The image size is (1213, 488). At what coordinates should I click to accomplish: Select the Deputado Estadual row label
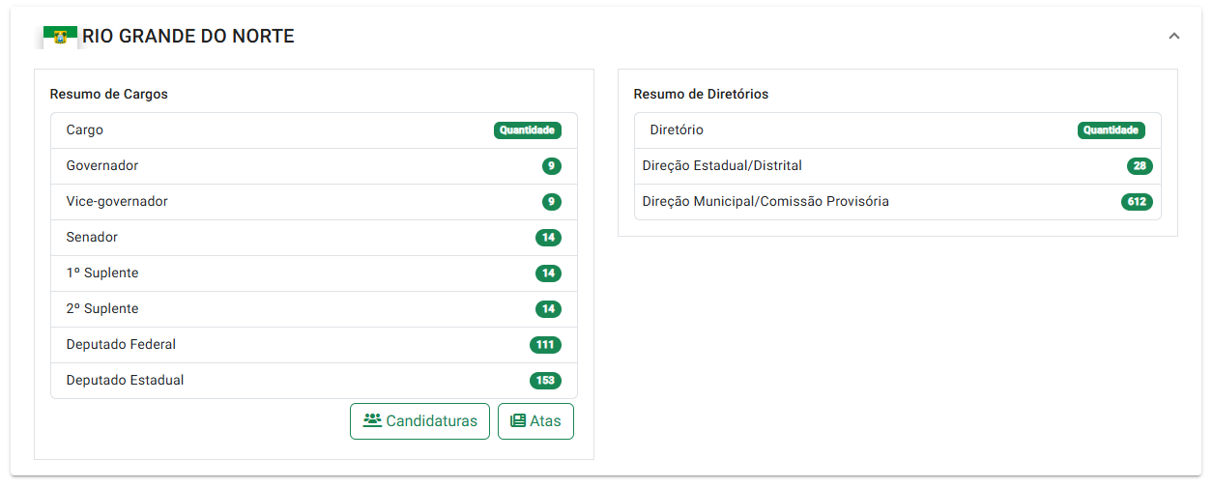[125, 381]
